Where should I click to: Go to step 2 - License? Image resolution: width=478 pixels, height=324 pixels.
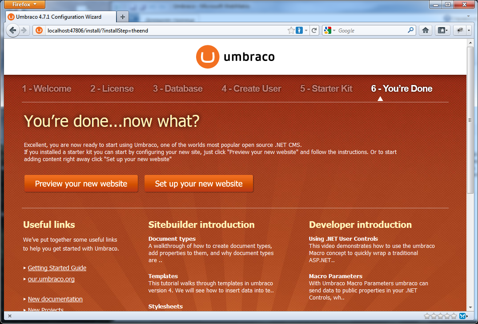point(112,89)
